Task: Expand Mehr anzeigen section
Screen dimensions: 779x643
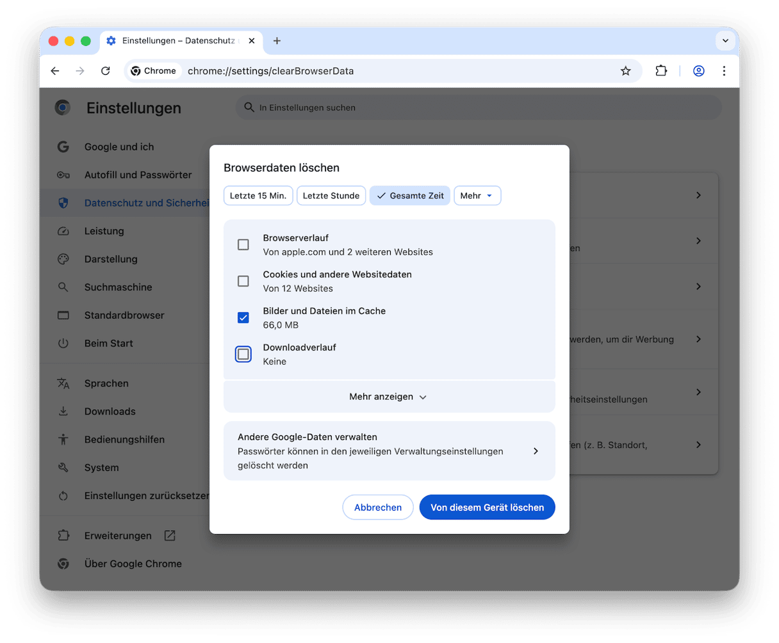Action: click(x=389, y=397)
